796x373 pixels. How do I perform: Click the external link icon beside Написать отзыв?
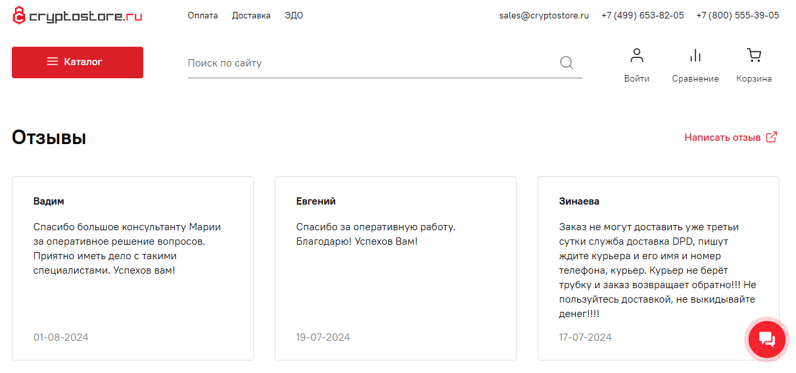pyautogui.click(x=772, y=137)
